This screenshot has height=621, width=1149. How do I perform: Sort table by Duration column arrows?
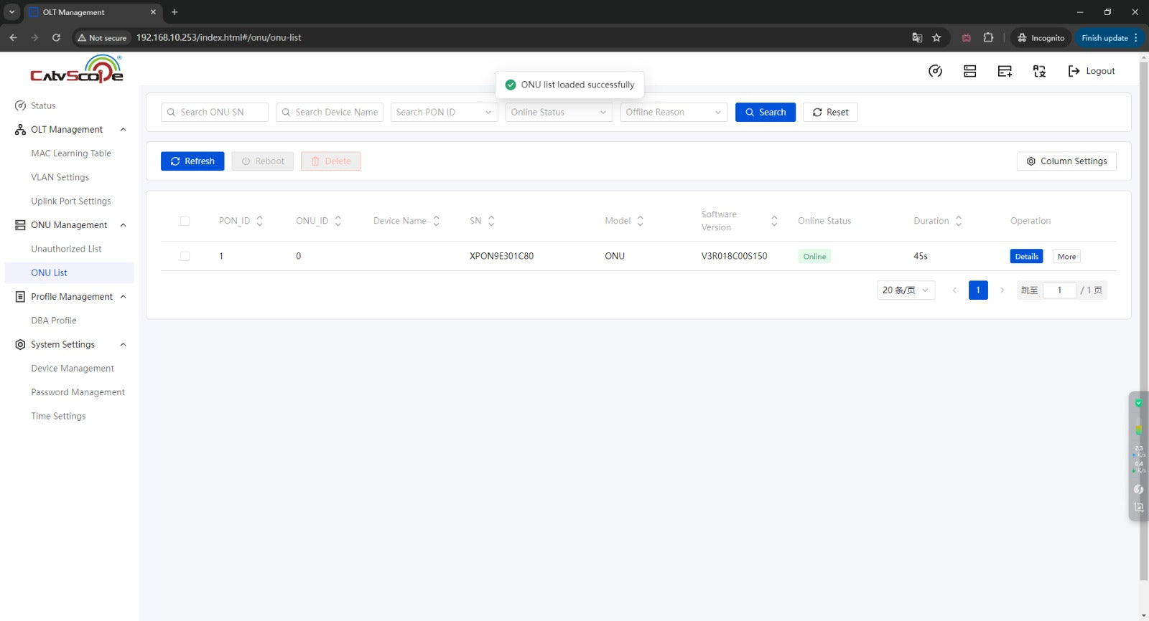pyautogui.click(x=959, y=221)
